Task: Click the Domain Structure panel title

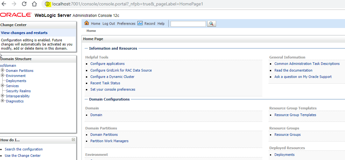Action: [16, 59]
